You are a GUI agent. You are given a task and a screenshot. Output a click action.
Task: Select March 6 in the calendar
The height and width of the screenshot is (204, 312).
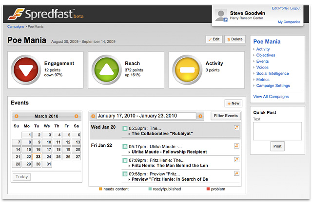coord(77,135)
